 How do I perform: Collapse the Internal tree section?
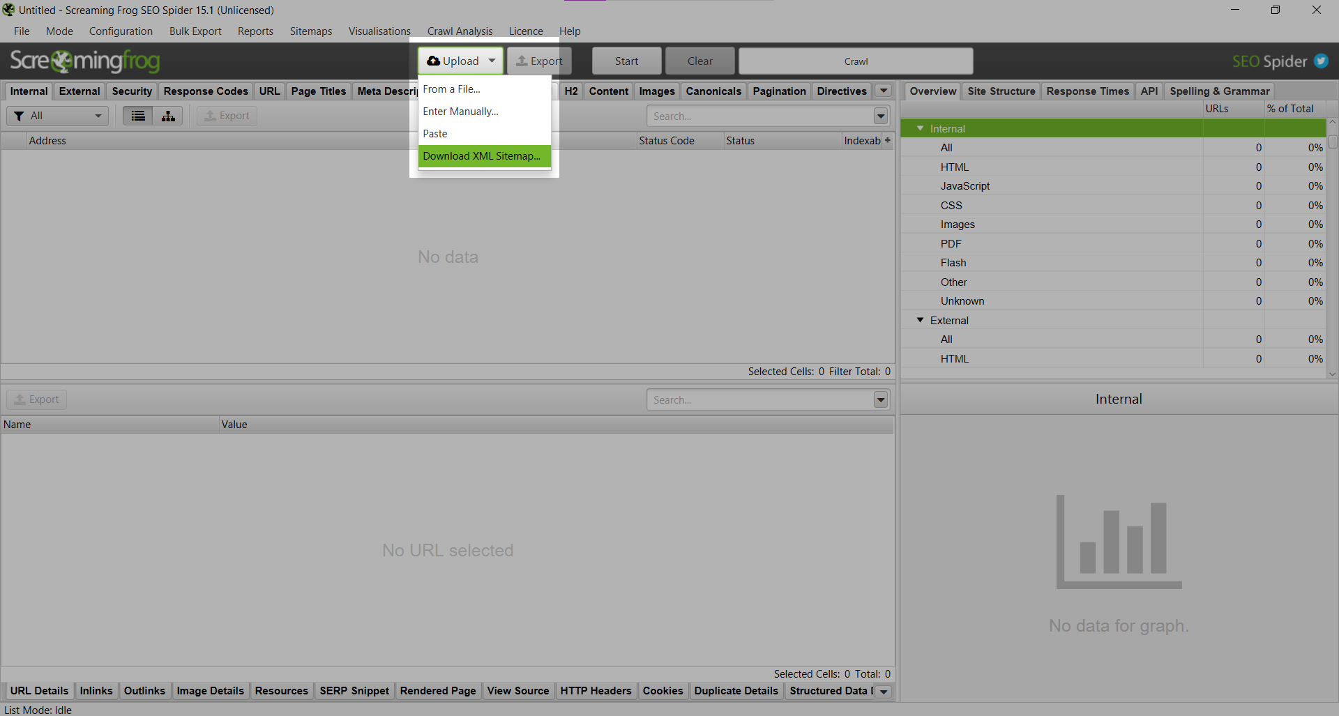click(x=920, y=128)
